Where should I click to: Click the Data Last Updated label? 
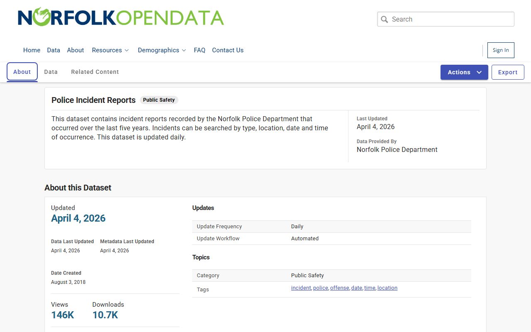click(x=72, y=242)
